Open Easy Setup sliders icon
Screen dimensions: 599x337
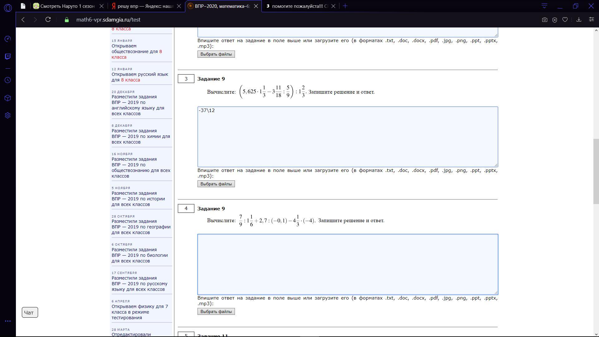(x=591, y=20)
